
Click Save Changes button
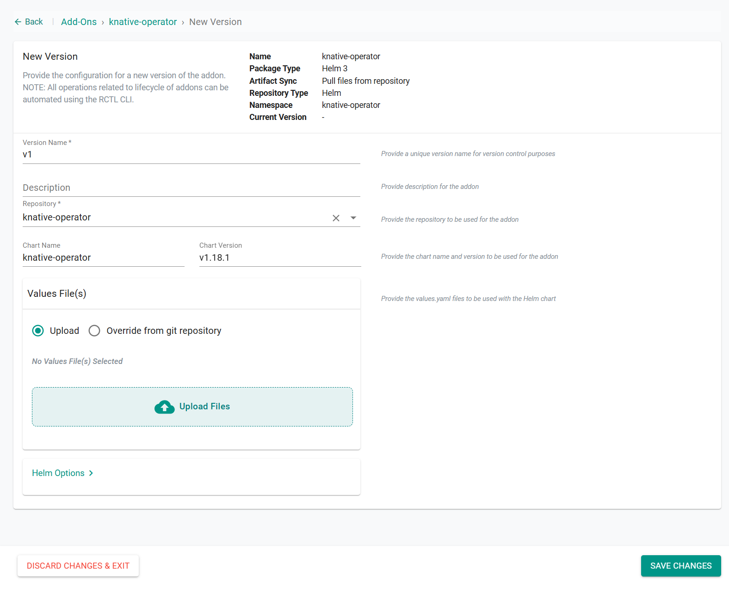(x=681, y=566)
